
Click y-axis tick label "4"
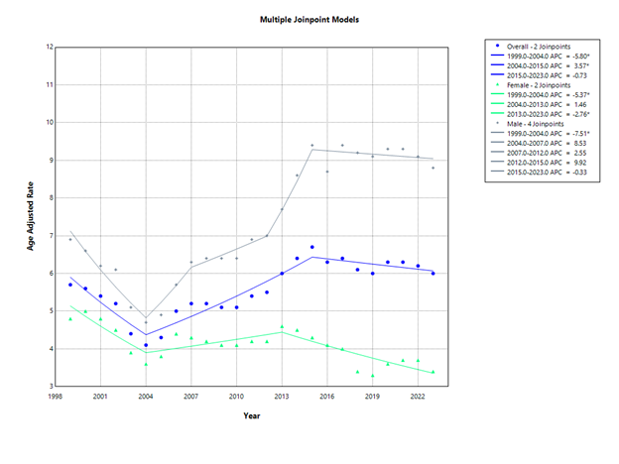click(51, 348)
